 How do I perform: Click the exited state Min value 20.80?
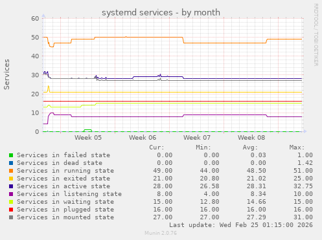209,179
